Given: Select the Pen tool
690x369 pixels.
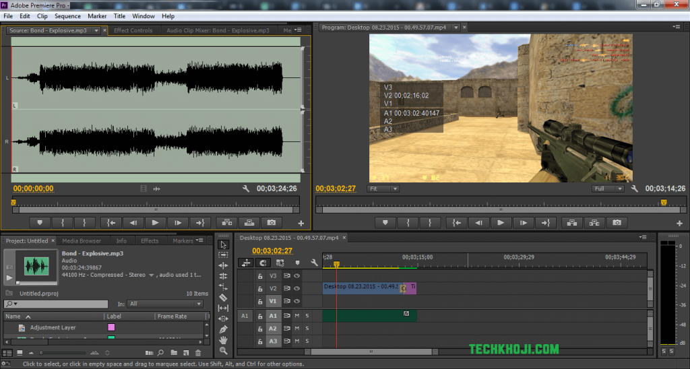Looking at the screenshot, I should click(223, 329).
